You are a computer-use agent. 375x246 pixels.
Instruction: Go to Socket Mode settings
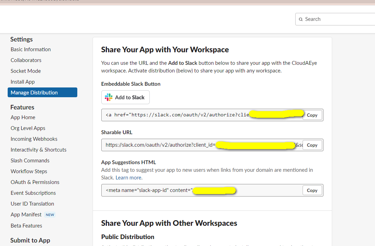(x=25, y=71)
